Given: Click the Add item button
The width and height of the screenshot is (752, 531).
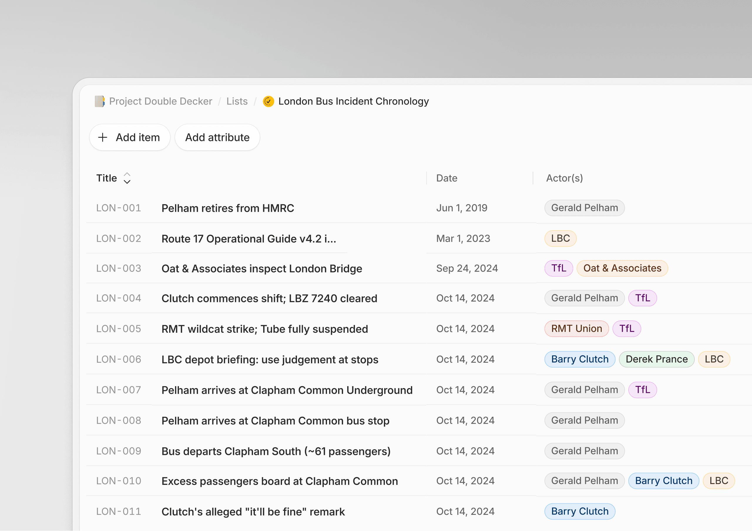Looking at the screenshot, I should pos(130,137).
